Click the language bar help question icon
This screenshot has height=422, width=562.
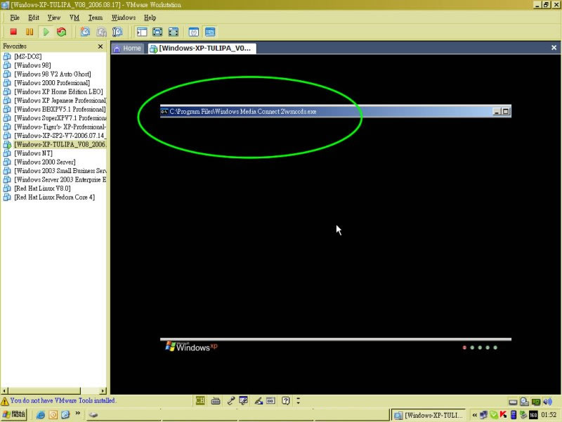click(x=286, y=400)
